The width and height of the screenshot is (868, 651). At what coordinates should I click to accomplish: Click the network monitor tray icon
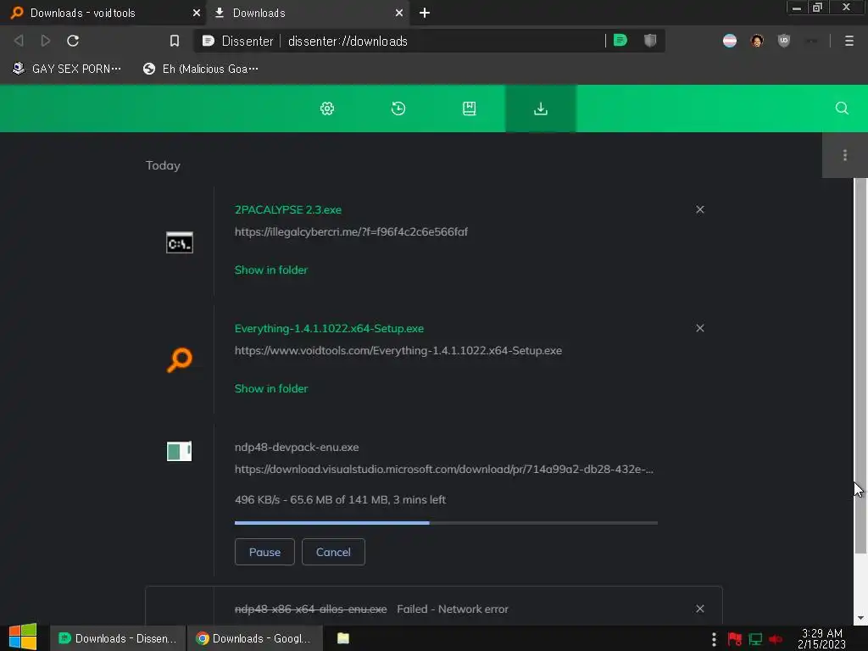[755, 639]
